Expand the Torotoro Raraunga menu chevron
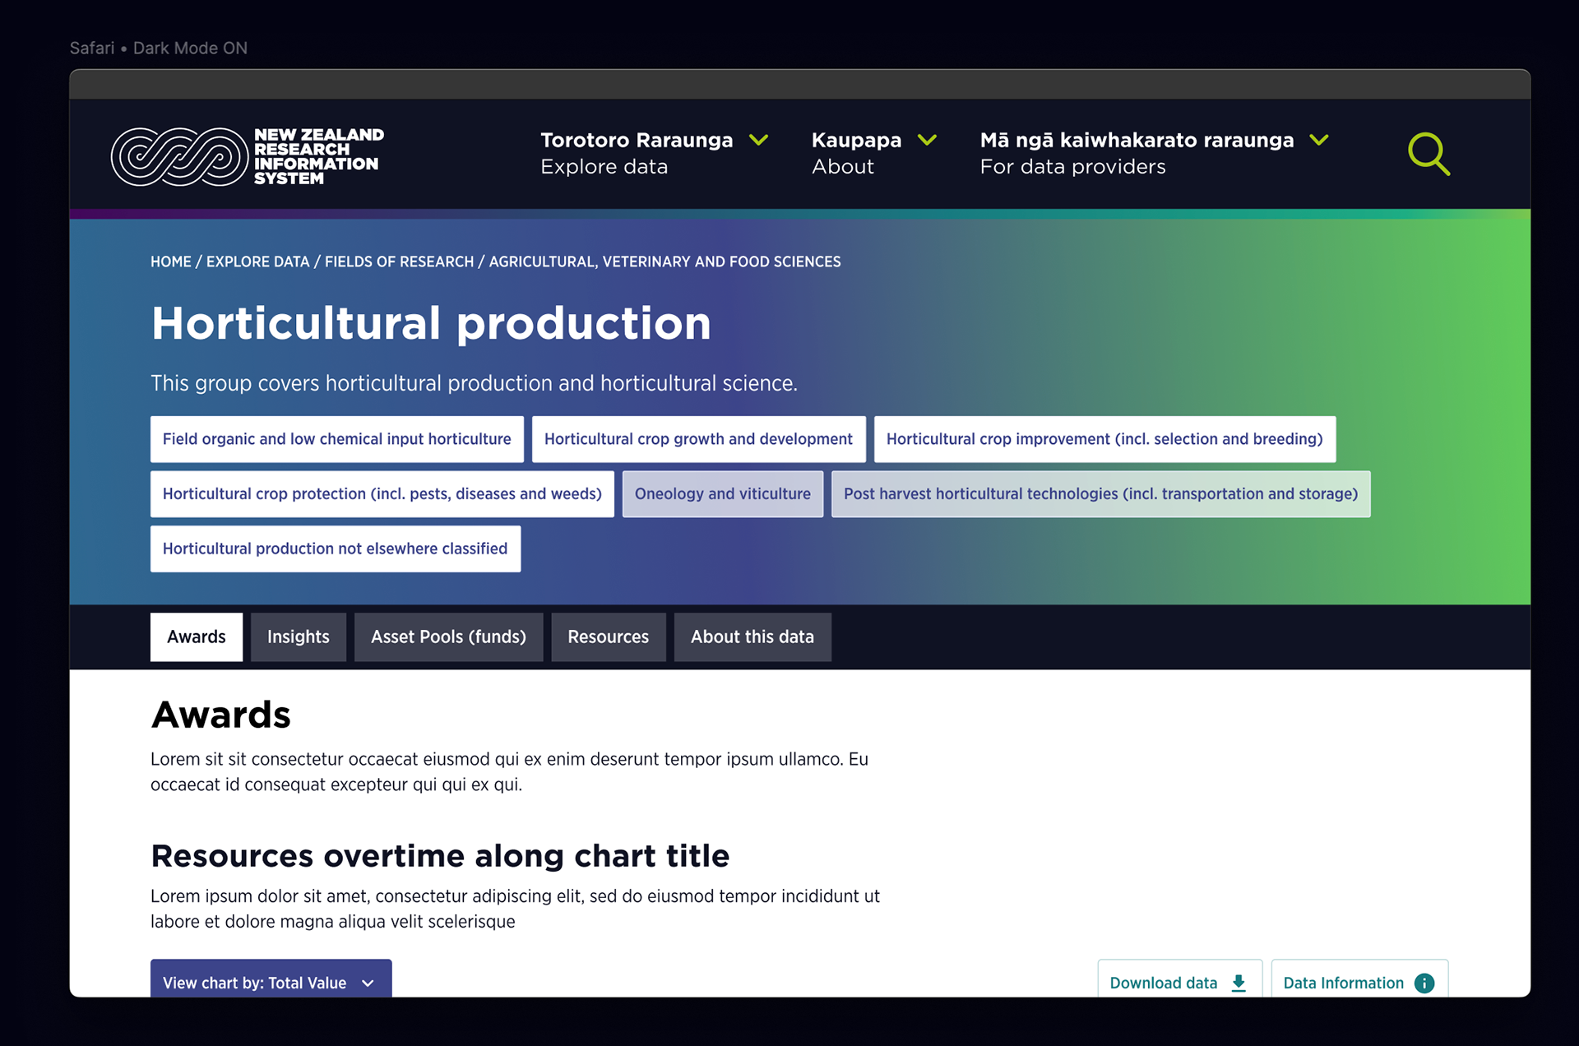 [x=759, y=140]
